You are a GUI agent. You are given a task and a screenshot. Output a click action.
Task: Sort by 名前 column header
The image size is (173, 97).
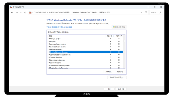(x=50, y=36)
